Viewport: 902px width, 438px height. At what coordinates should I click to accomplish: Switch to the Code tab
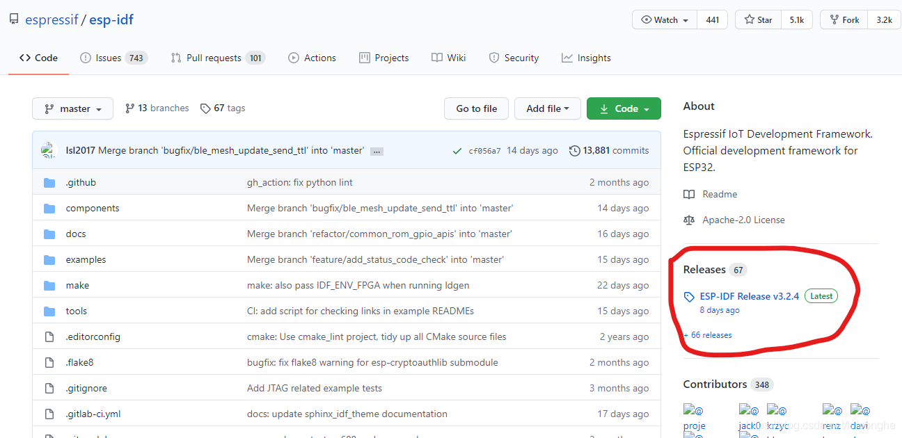point(38,58)
